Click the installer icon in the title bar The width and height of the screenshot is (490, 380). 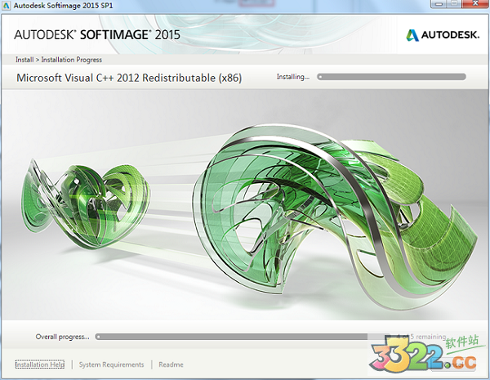click(7, 6)
